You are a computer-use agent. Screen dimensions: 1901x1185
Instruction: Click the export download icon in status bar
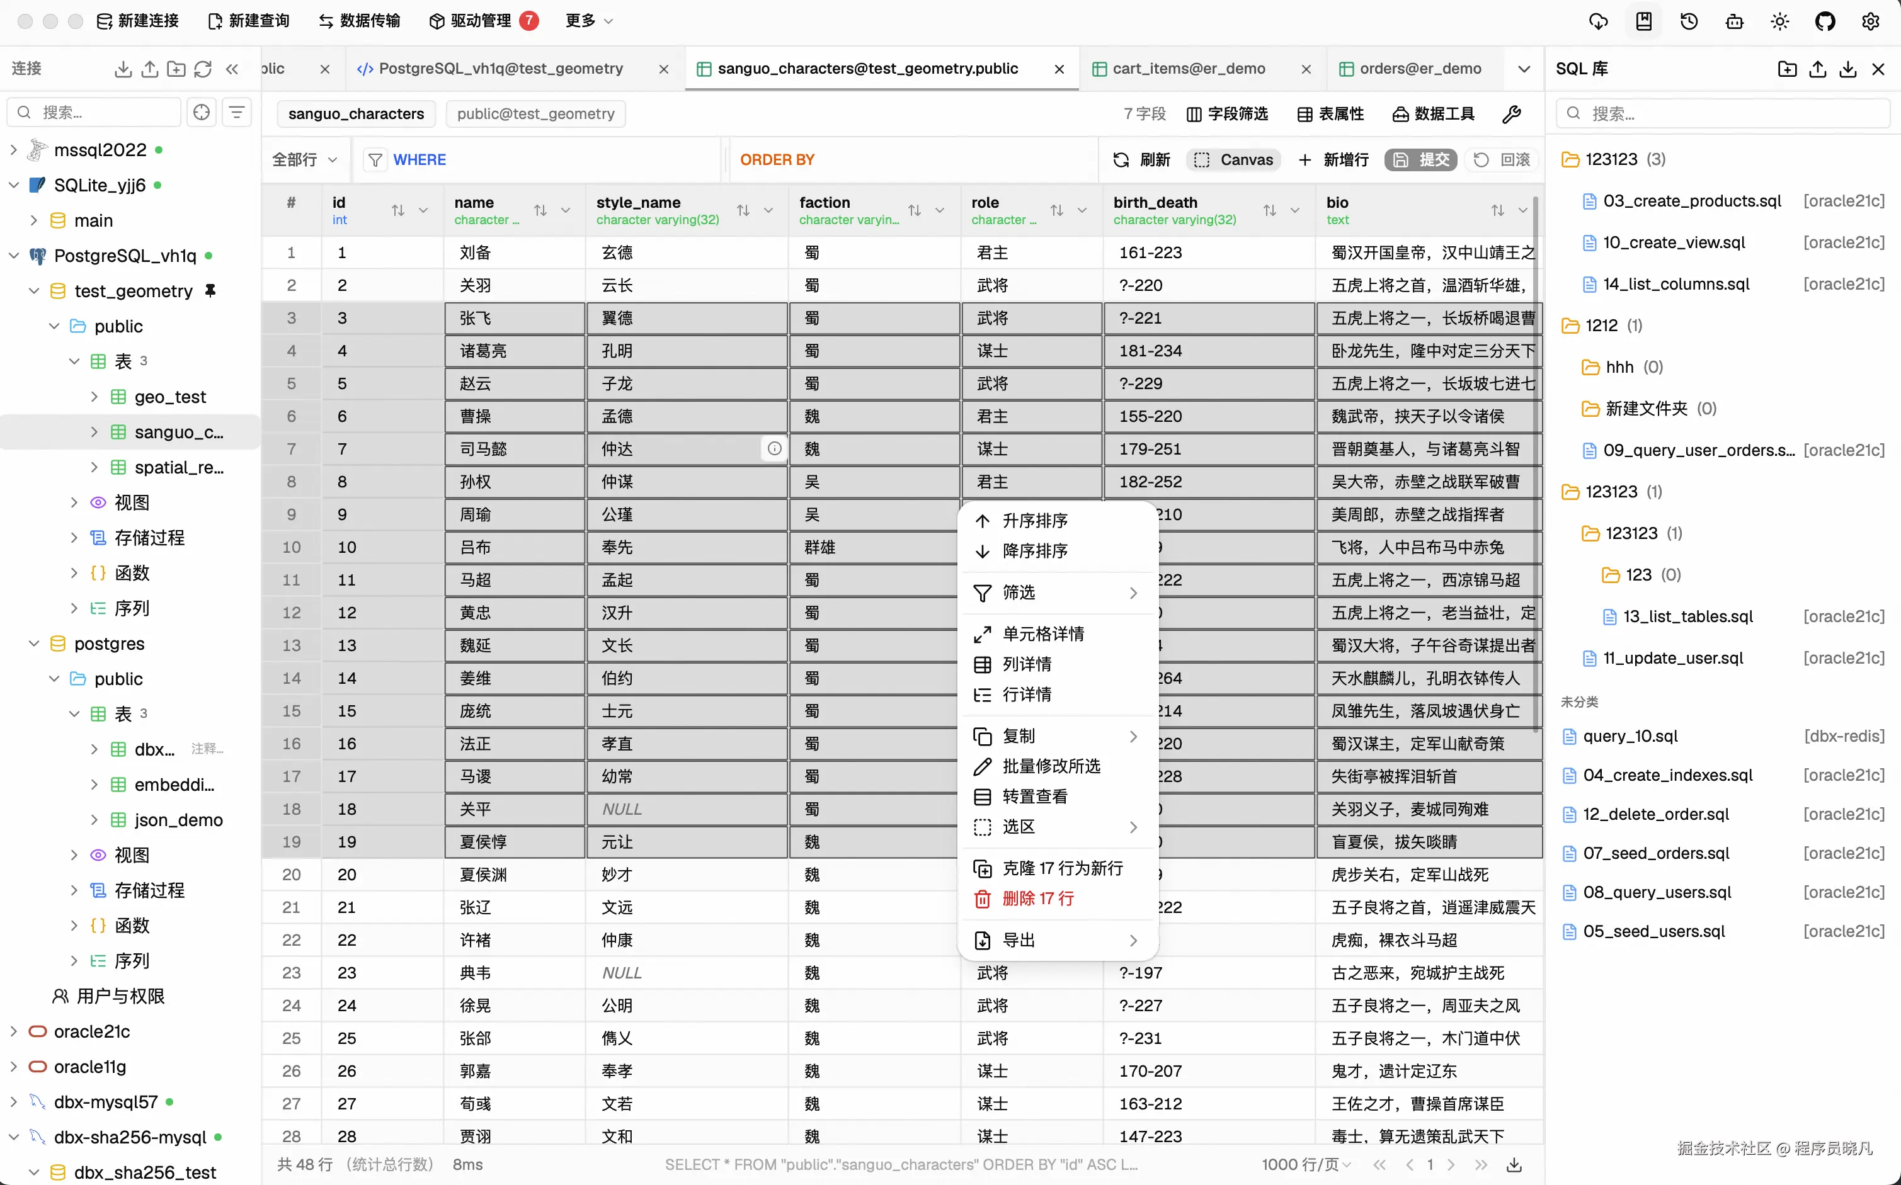point(1514,1165)
